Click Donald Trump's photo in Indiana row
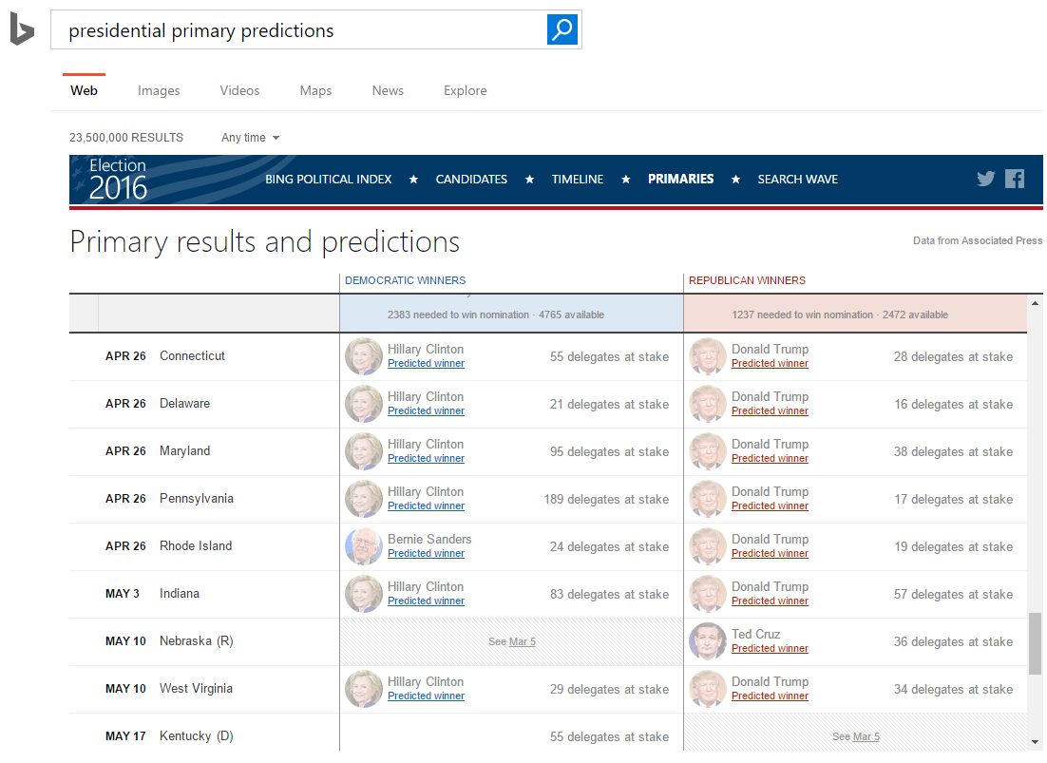The width and height of the screenshot is (1047, 763). click(x=707, y=594)
